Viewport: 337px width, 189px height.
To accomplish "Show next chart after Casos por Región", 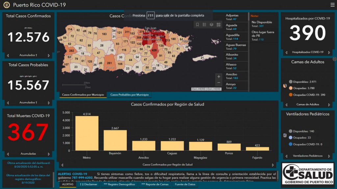I will click(272, 165).
